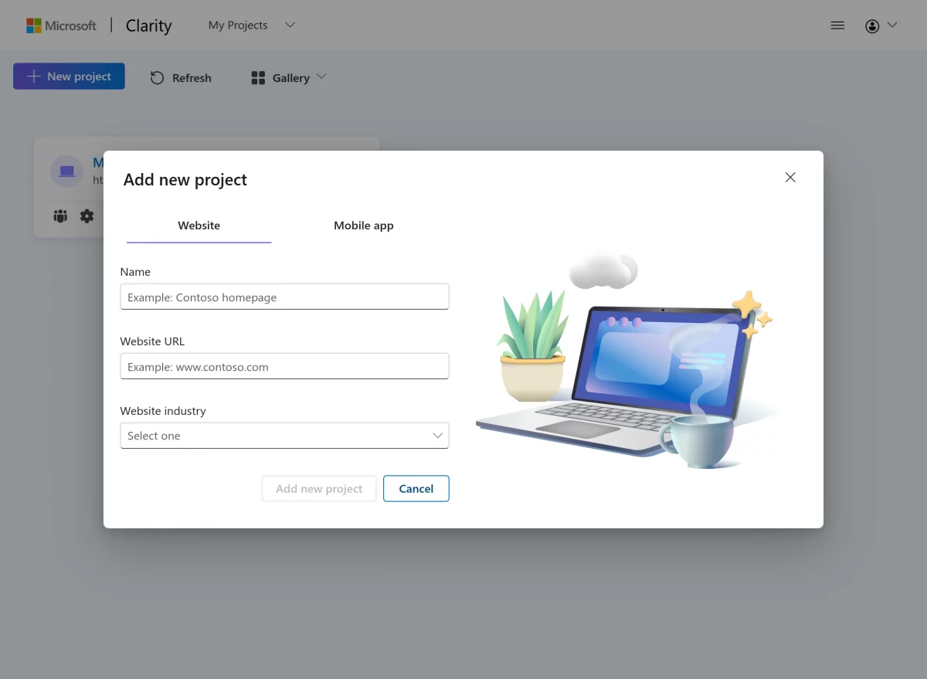Open the My Projects dropdown
Image resolution: width=927 pixels, height=679 pixels.
pos(252,25)
